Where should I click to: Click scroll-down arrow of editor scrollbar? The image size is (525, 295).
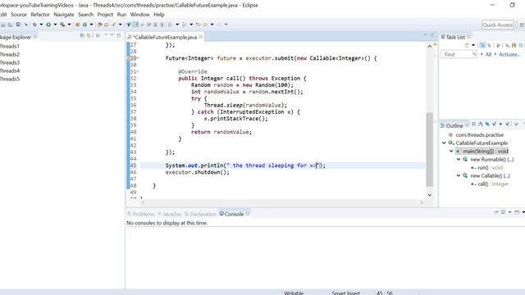tap(430, 195)
